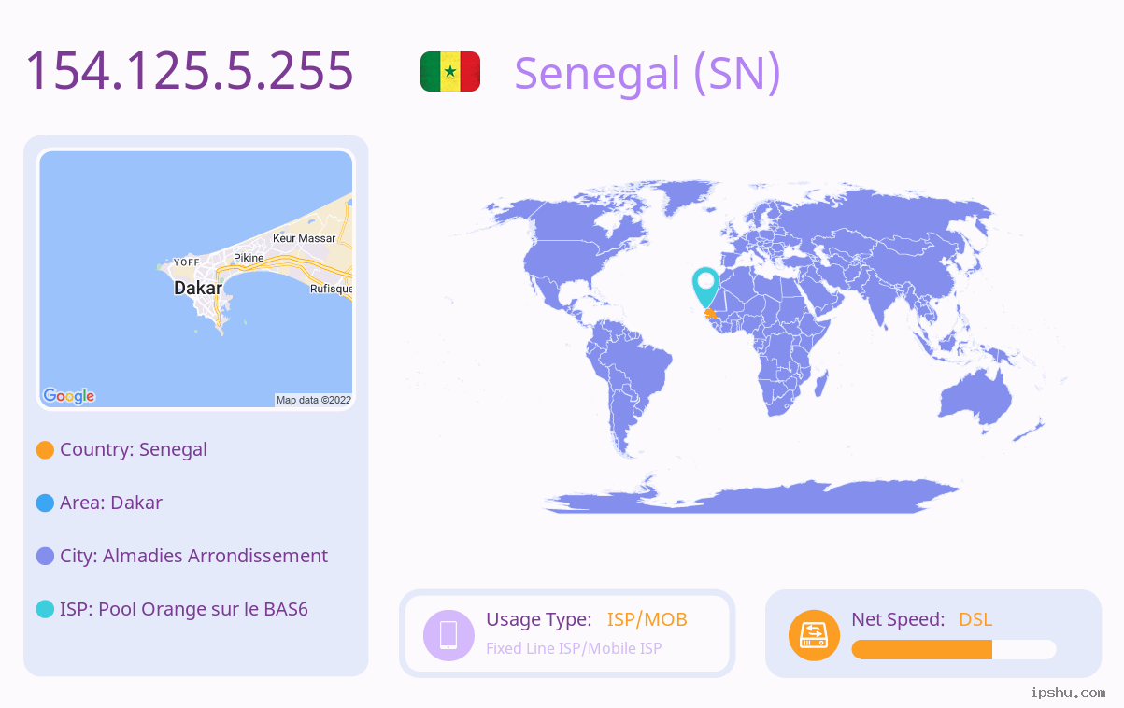The image size is (1124, 708).
Task: Click the Dakar label on the map
Action: [x=198, y=289]
